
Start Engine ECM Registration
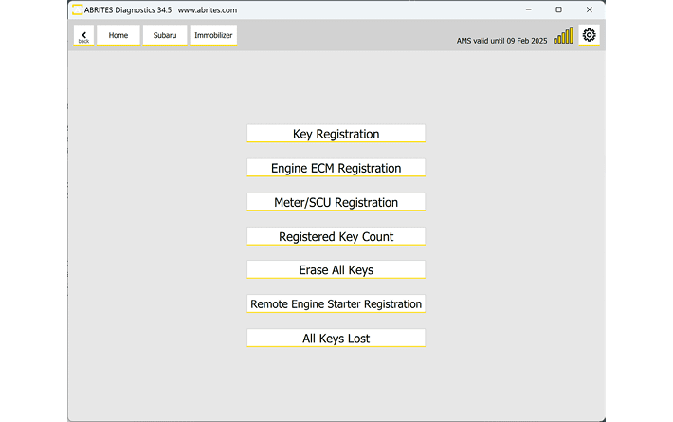(x=336, y=168)
